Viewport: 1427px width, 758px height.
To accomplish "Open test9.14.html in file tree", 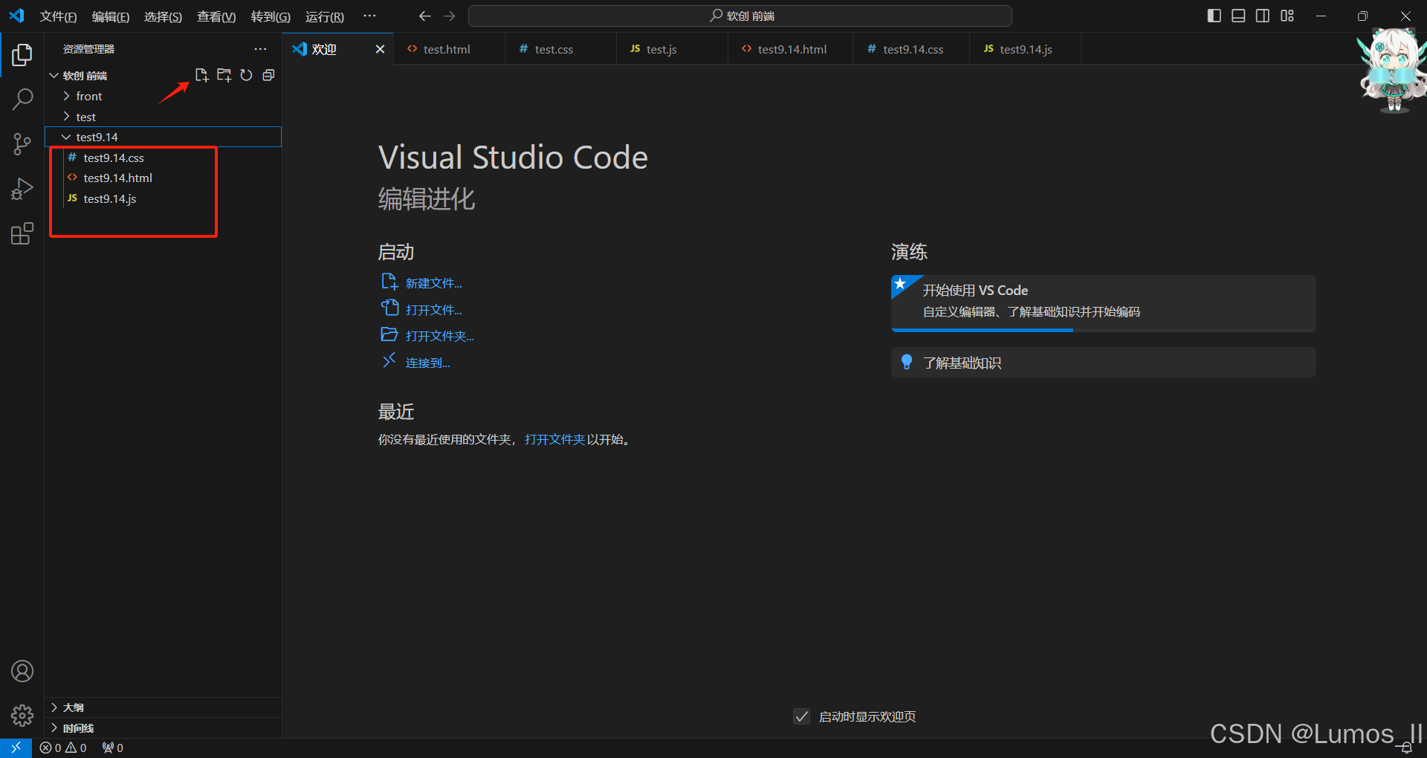I will pyautogui.click(x=163, y=178).
